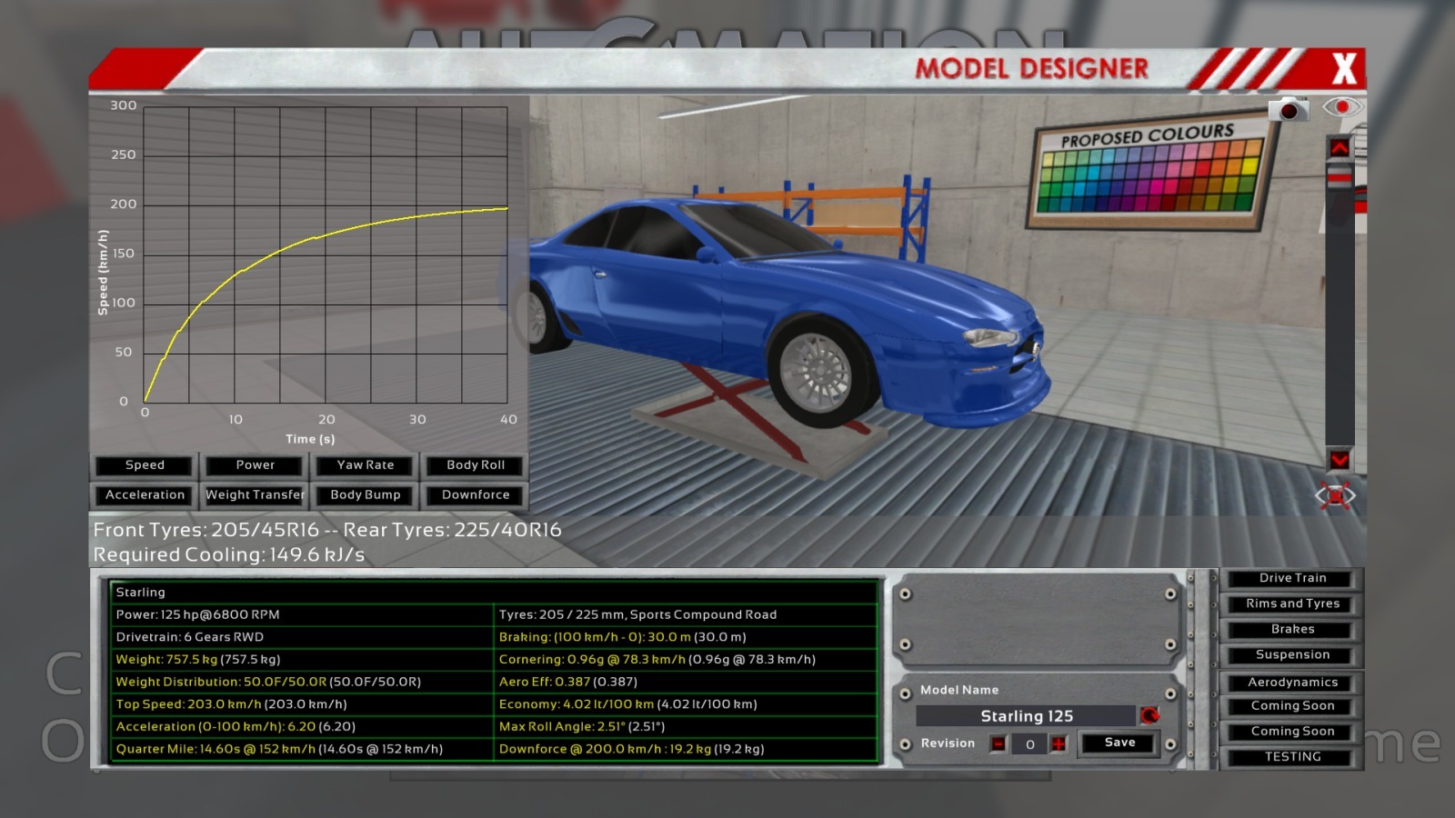This screenshot has width=1455, height=818.
Task: Show the Speed graph
Action: (x=145, y=465)
